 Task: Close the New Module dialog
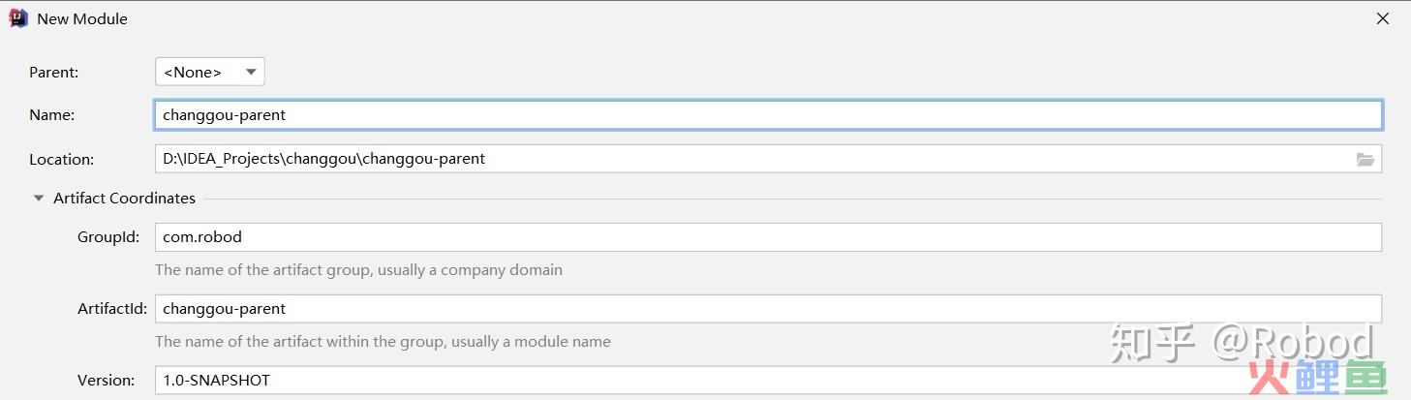tap(1384, 18)
